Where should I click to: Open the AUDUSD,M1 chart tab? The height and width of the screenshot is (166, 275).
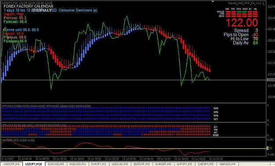(77, 164)
